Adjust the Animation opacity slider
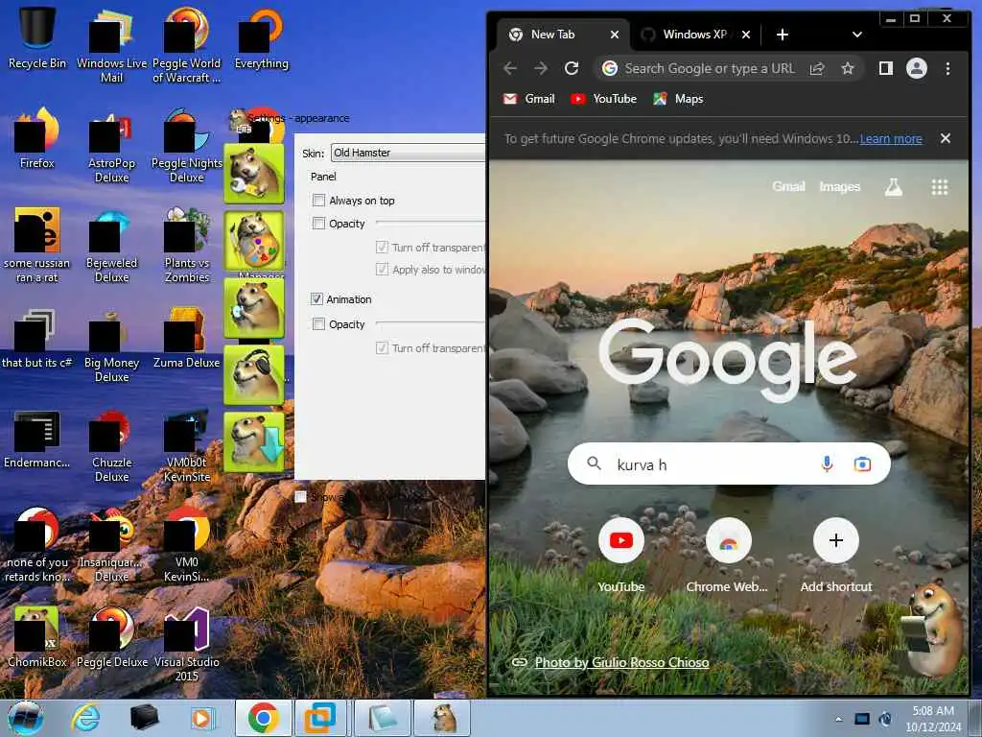The height and width of the screenshot is (737, 982). [x=431, y=322]
